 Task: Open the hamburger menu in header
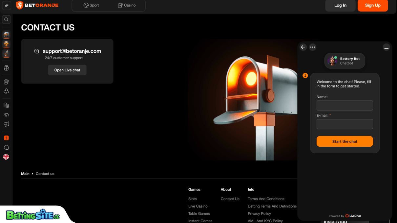(x=7, y=5)
